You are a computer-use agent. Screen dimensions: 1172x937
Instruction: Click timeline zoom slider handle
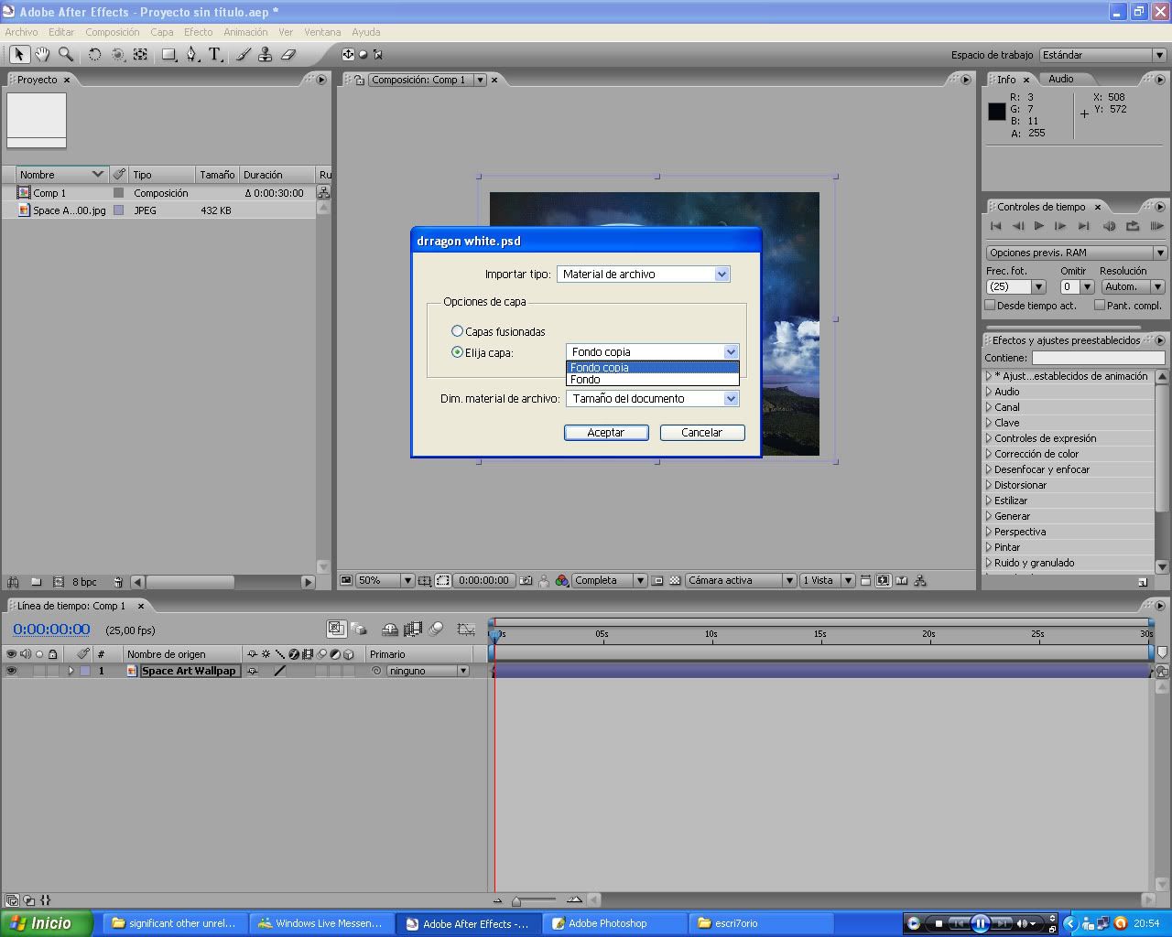[x=516, y=901]
